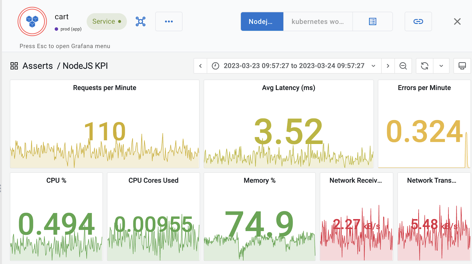Viewport: 472px width, 264px height.
Task: Refresh the dashboard
Action: 425,66
